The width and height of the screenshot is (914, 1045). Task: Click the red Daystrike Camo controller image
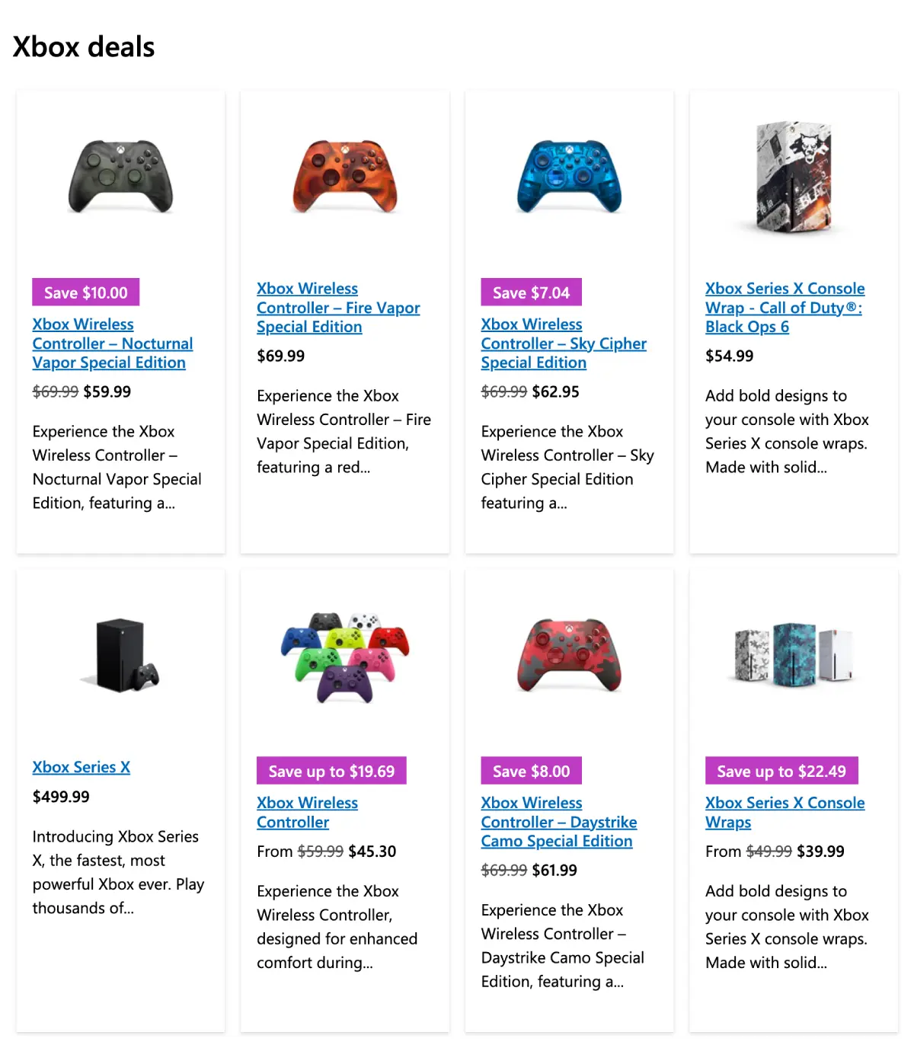(569, 655)
